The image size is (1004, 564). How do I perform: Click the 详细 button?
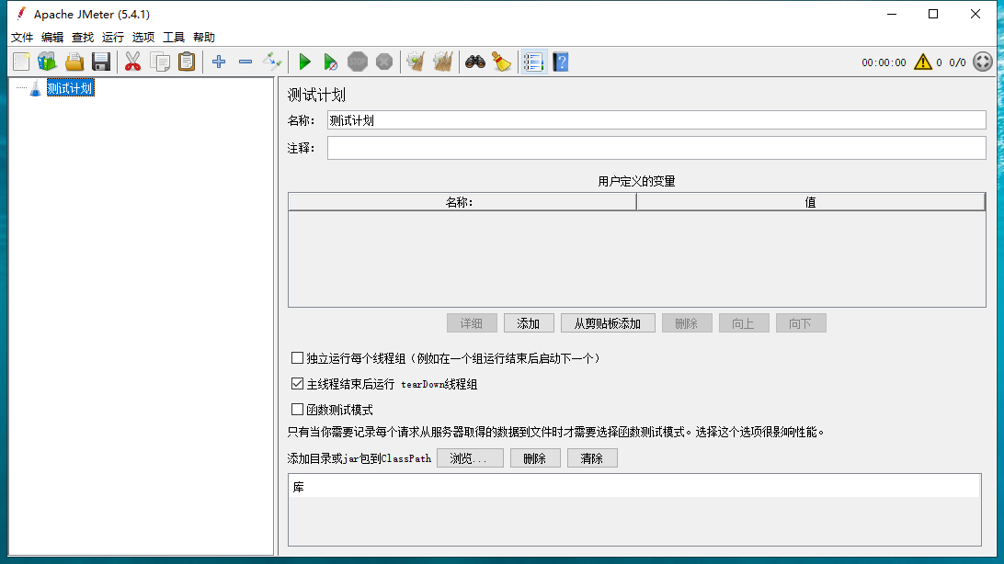click(x=472, y=323)
